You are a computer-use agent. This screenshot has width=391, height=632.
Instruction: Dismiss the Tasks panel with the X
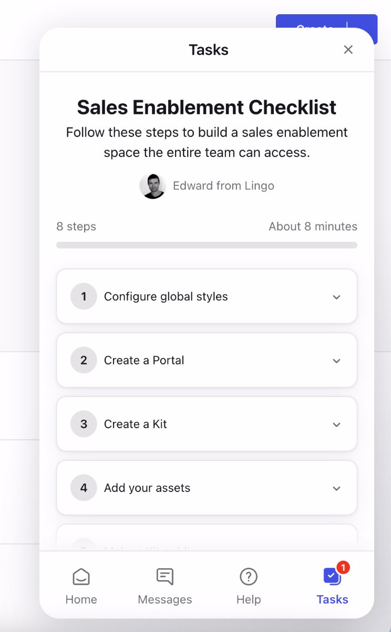point(348,49)
